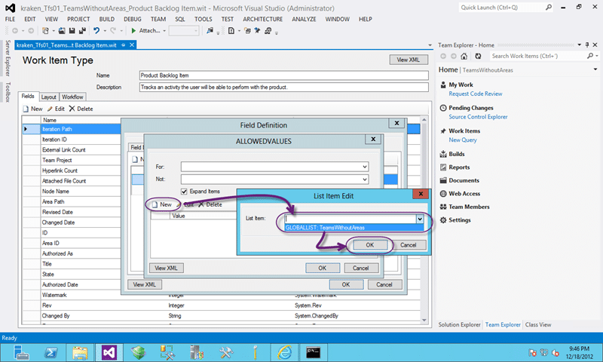Open the solution configuration combo box
603x362 pixels.
pos(184,31)
